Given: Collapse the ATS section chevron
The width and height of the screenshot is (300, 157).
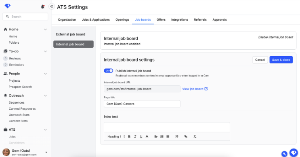Looking at the screenshot, I should 45,129.
